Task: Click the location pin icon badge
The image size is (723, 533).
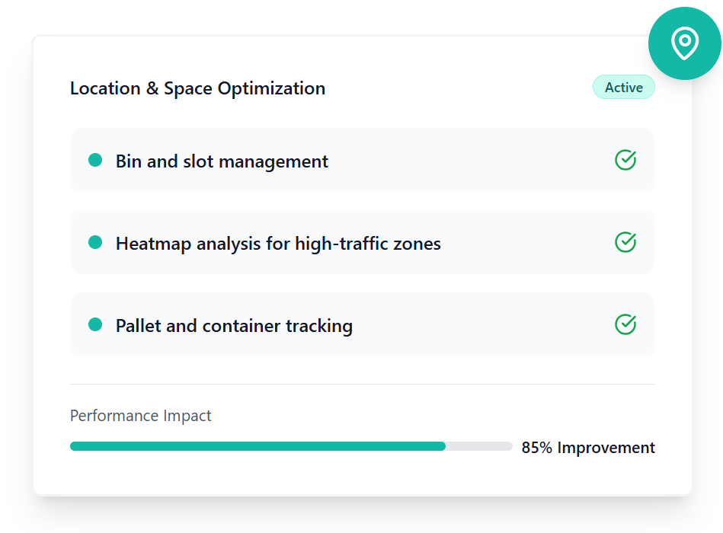Action: (684, 43)
